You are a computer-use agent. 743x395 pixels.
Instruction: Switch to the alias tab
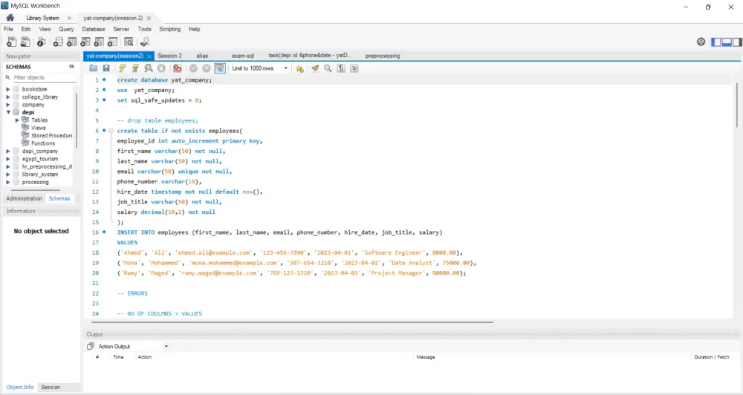click(x=202, y=56)
